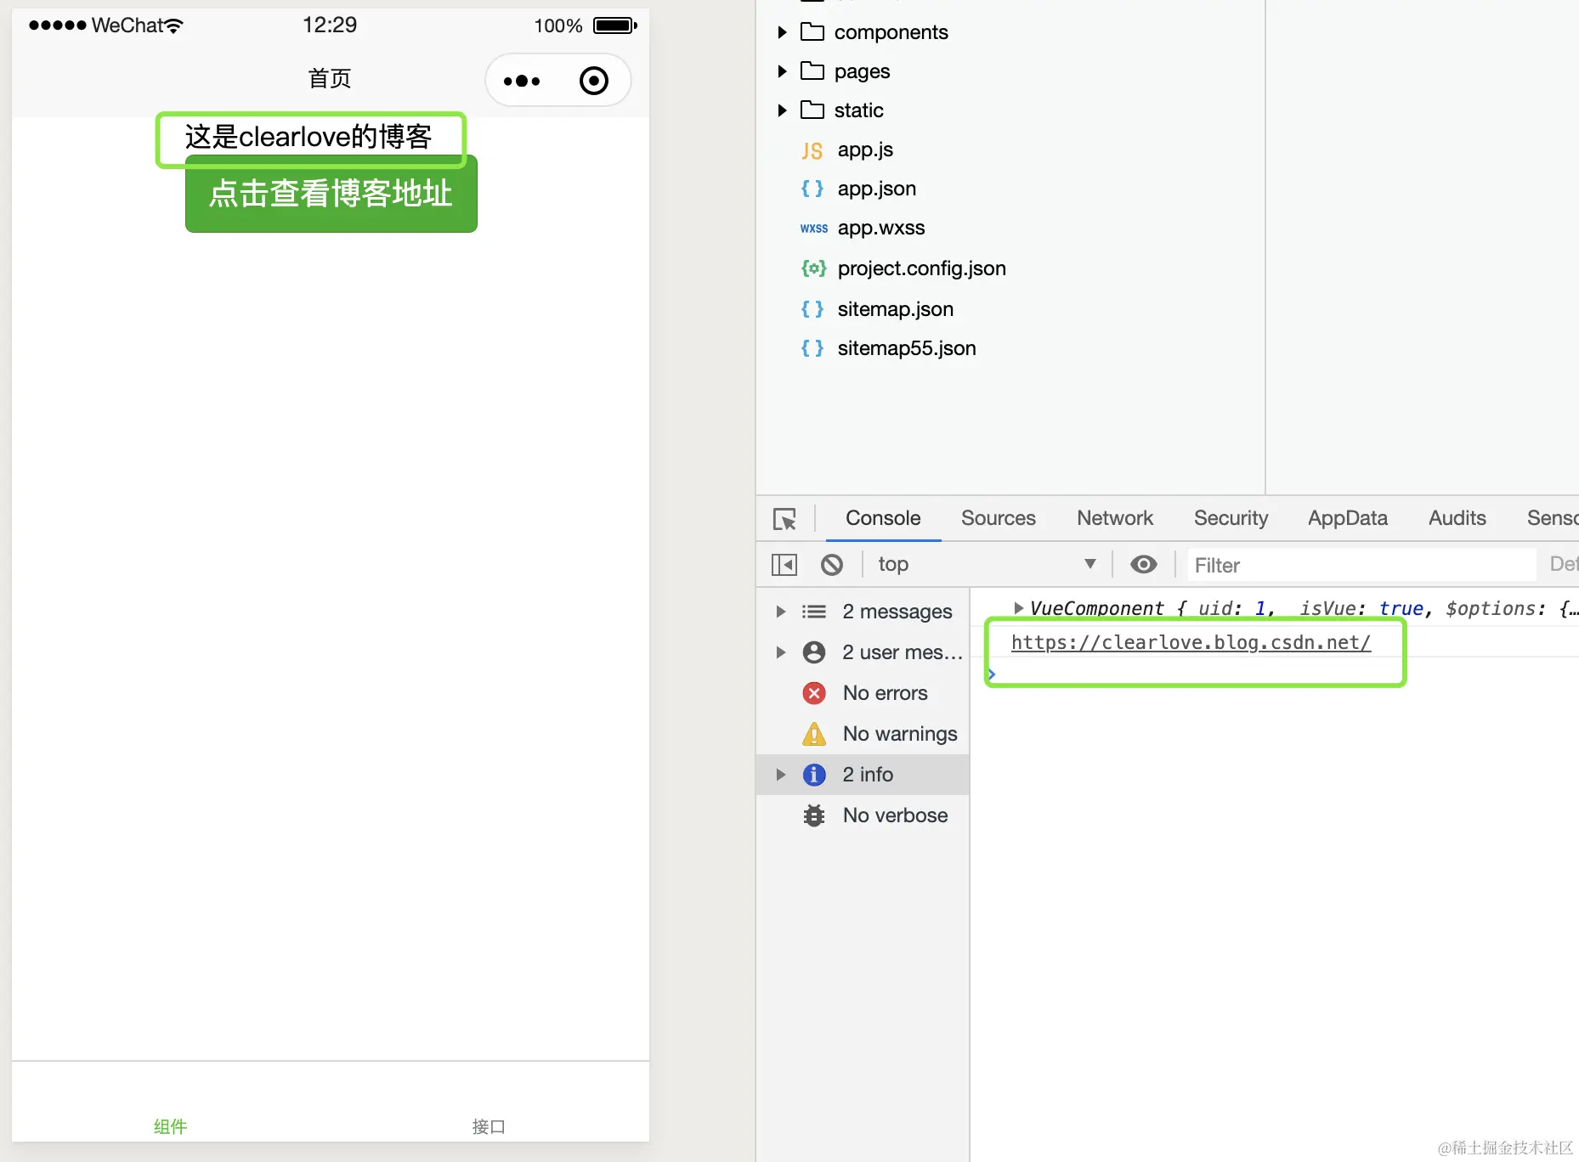
Task: Click the console Filter input field
Action: [1361, 565]
